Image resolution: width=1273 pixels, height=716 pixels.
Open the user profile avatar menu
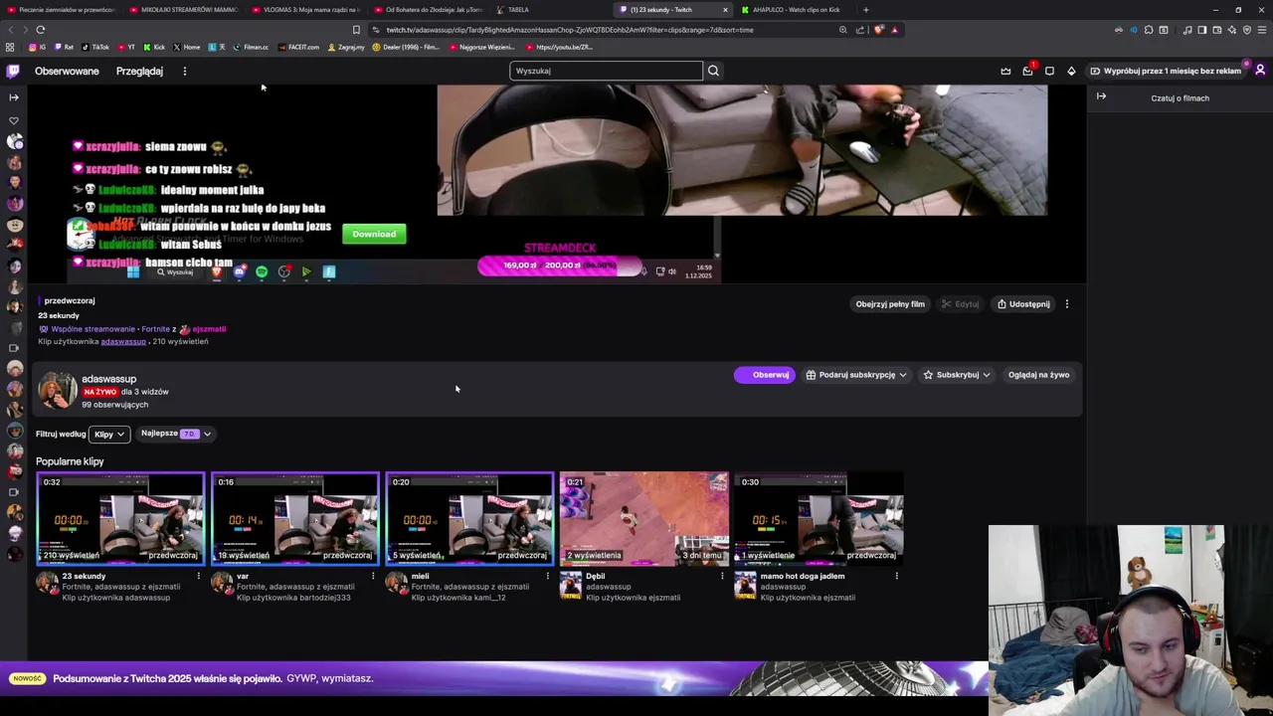[x=1260, y=71]
